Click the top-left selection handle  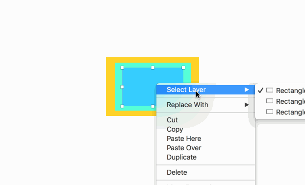click(122, 68)
